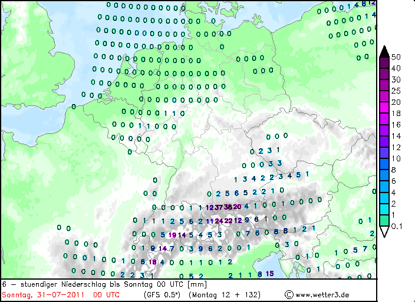Click the magenta value 19 on the map
The width and height of the screenshot is (415, 302).
[172, 235]
